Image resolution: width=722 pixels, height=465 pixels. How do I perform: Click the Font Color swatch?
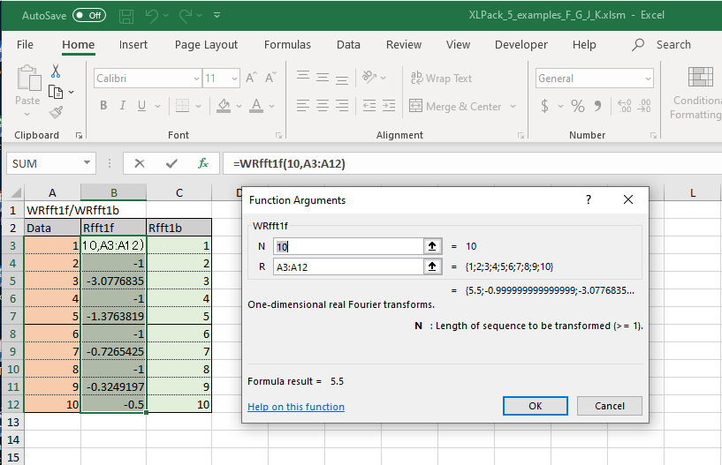[x=256, y=106]
